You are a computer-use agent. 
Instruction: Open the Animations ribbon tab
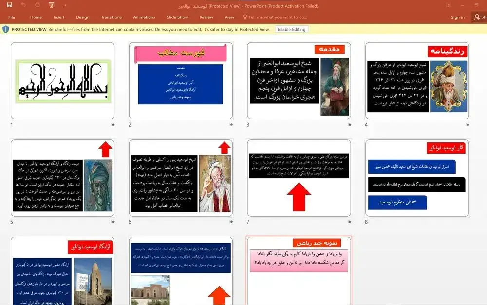[x=144, y=17]
